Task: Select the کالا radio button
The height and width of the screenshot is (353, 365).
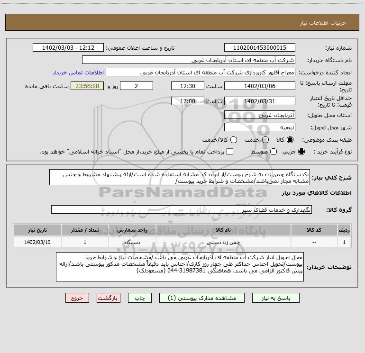Action: [x=290, y=140]
